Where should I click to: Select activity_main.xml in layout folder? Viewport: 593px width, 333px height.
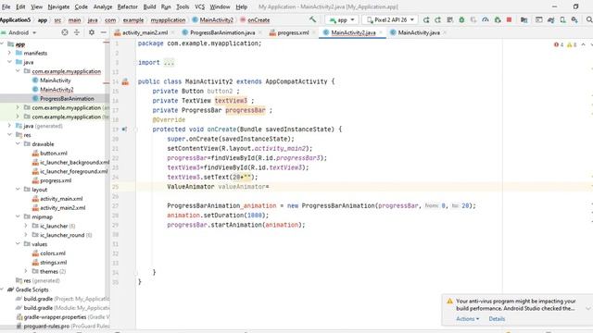pyautogui.click(x=61, y=199)
